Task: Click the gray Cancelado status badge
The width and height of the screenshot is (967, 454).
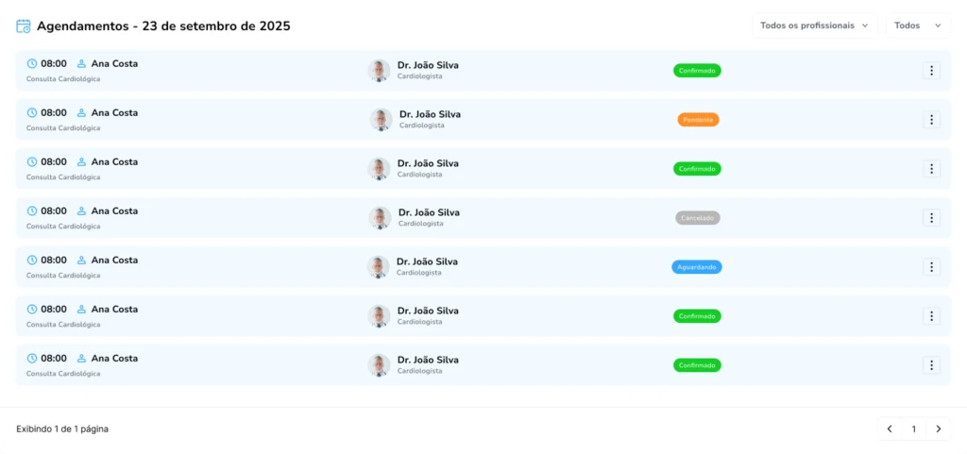Action: [x=698, y=218]
